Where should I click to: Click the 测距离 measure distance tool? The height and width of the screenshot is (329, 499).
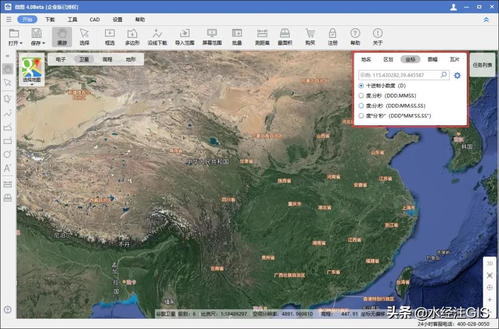point(262,37)
